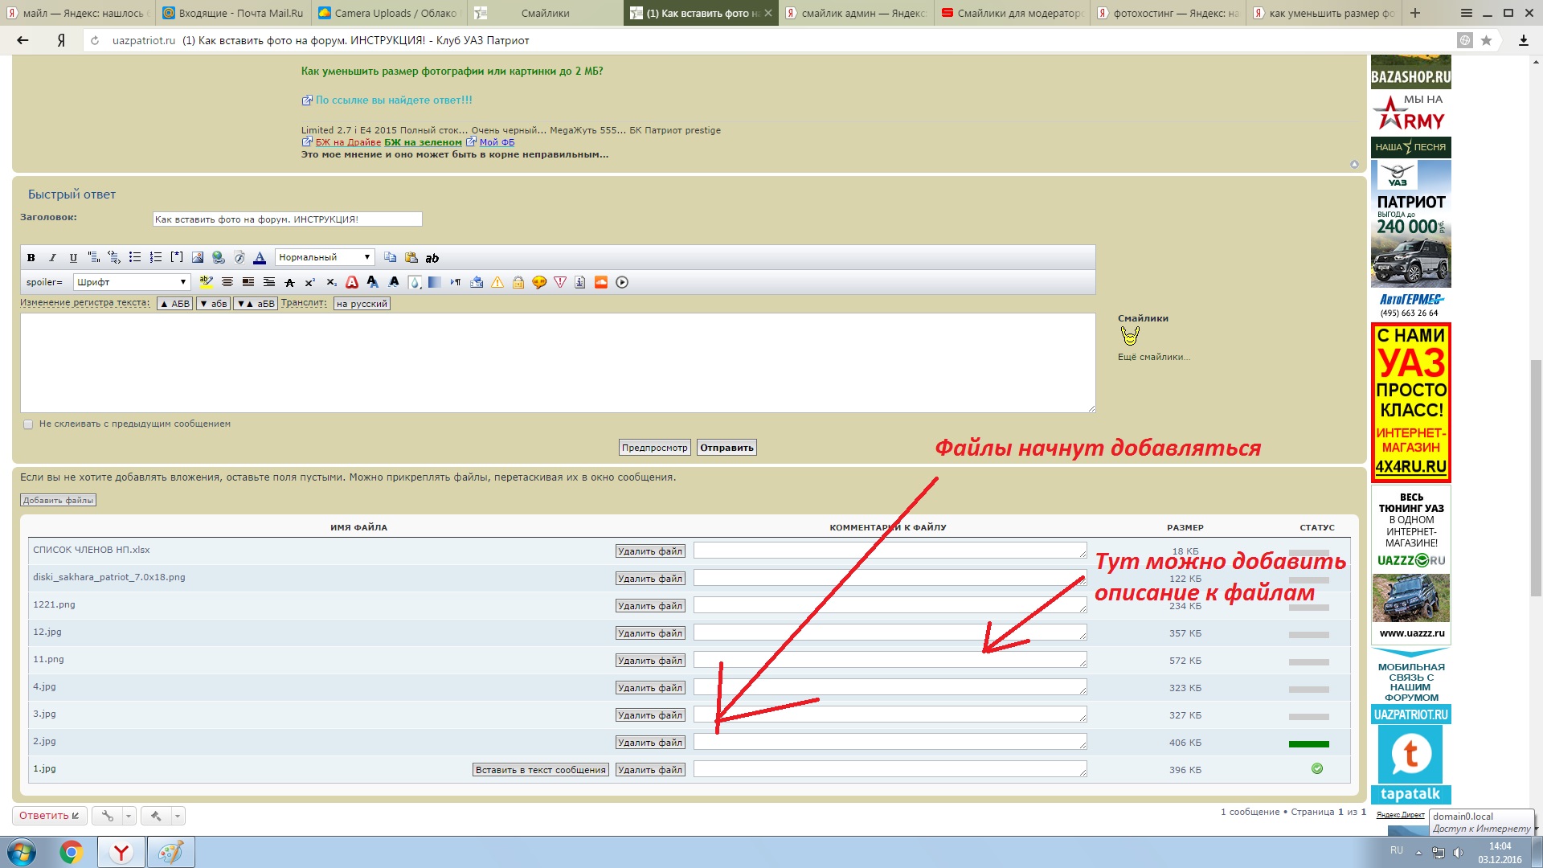Click the insert image icon

pyautogui.click(x=198, y=258)
